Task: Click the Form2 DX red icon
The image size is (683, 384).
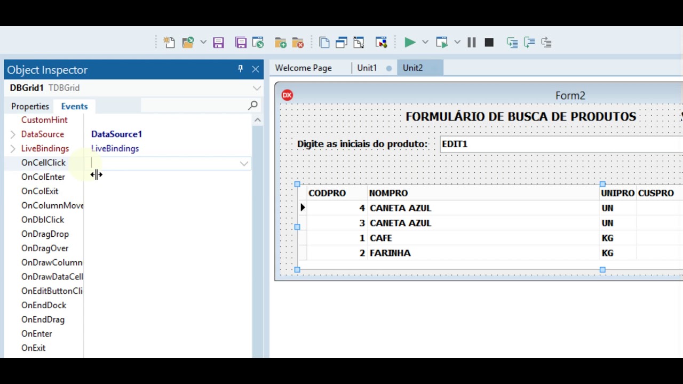Action: point(287,95)
